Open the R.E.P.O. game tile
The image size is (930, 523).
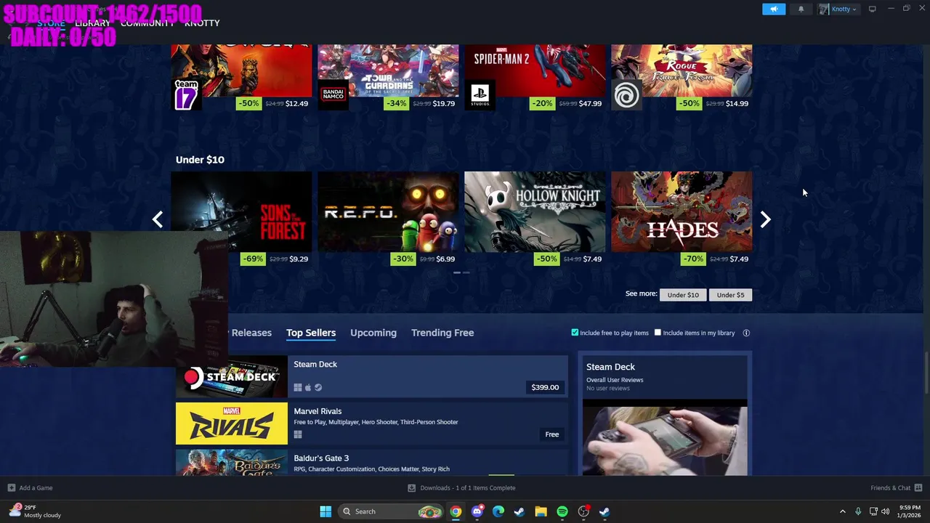pos(388,211)
